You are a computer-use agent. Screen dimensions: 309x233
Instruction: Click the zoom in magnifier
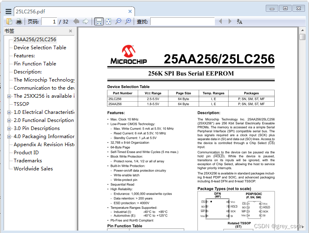click(128, 21)
